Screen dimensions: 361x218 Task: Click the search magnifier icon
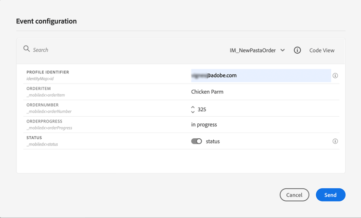pyautogui.click(x=26, y=49)
